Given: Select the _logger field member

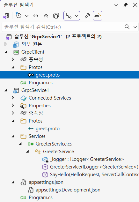Looking at the screenshot, I should (87, 159).
